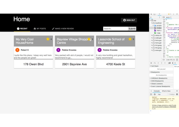Click pretty print braces icon
The width and height of the screenshot is (179, 127).
(164, 60)
